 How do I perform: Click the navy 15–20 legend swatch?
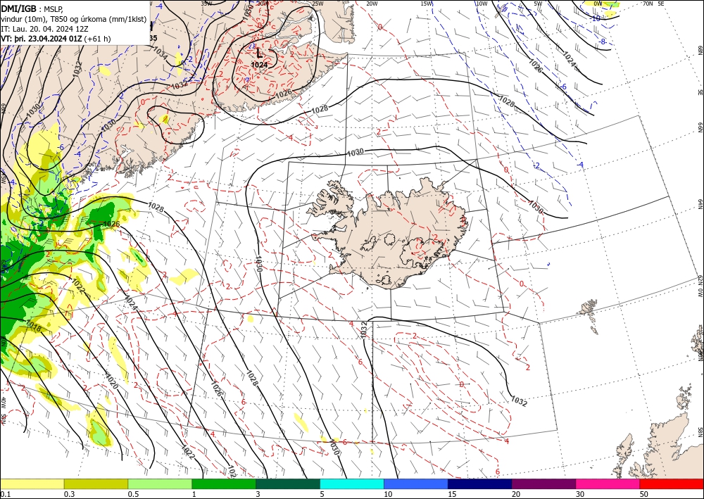479,484
